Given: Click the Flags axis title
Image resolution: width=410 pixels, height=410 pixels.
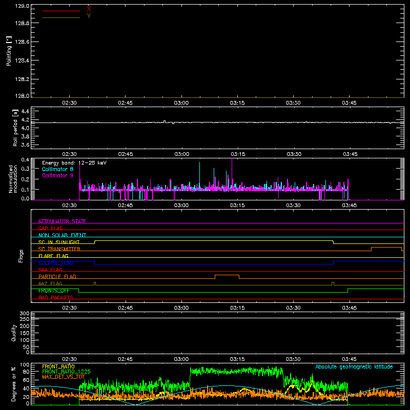Looking at the screenshot, I should click(20, 256).
